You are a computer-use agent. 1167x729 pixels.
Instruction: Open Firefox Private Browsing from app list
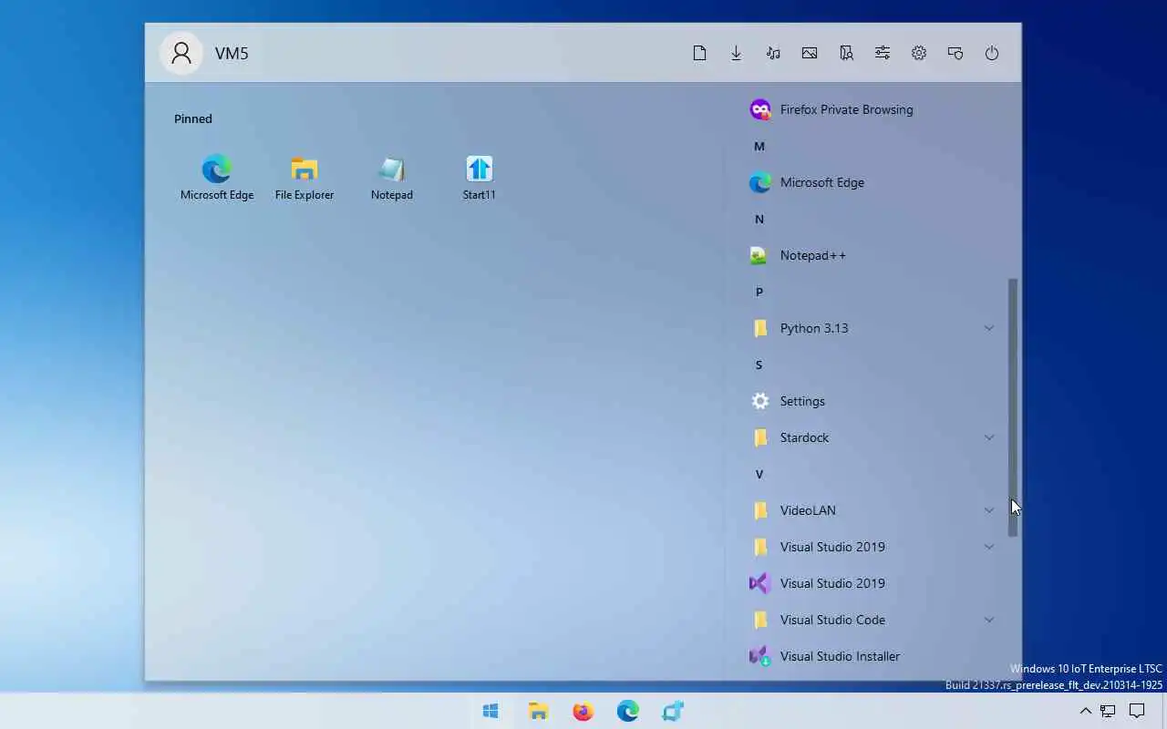coord(871,109)
